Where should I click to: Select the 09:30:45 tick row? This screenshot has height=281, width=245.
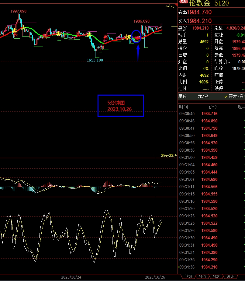click(212, 114)
